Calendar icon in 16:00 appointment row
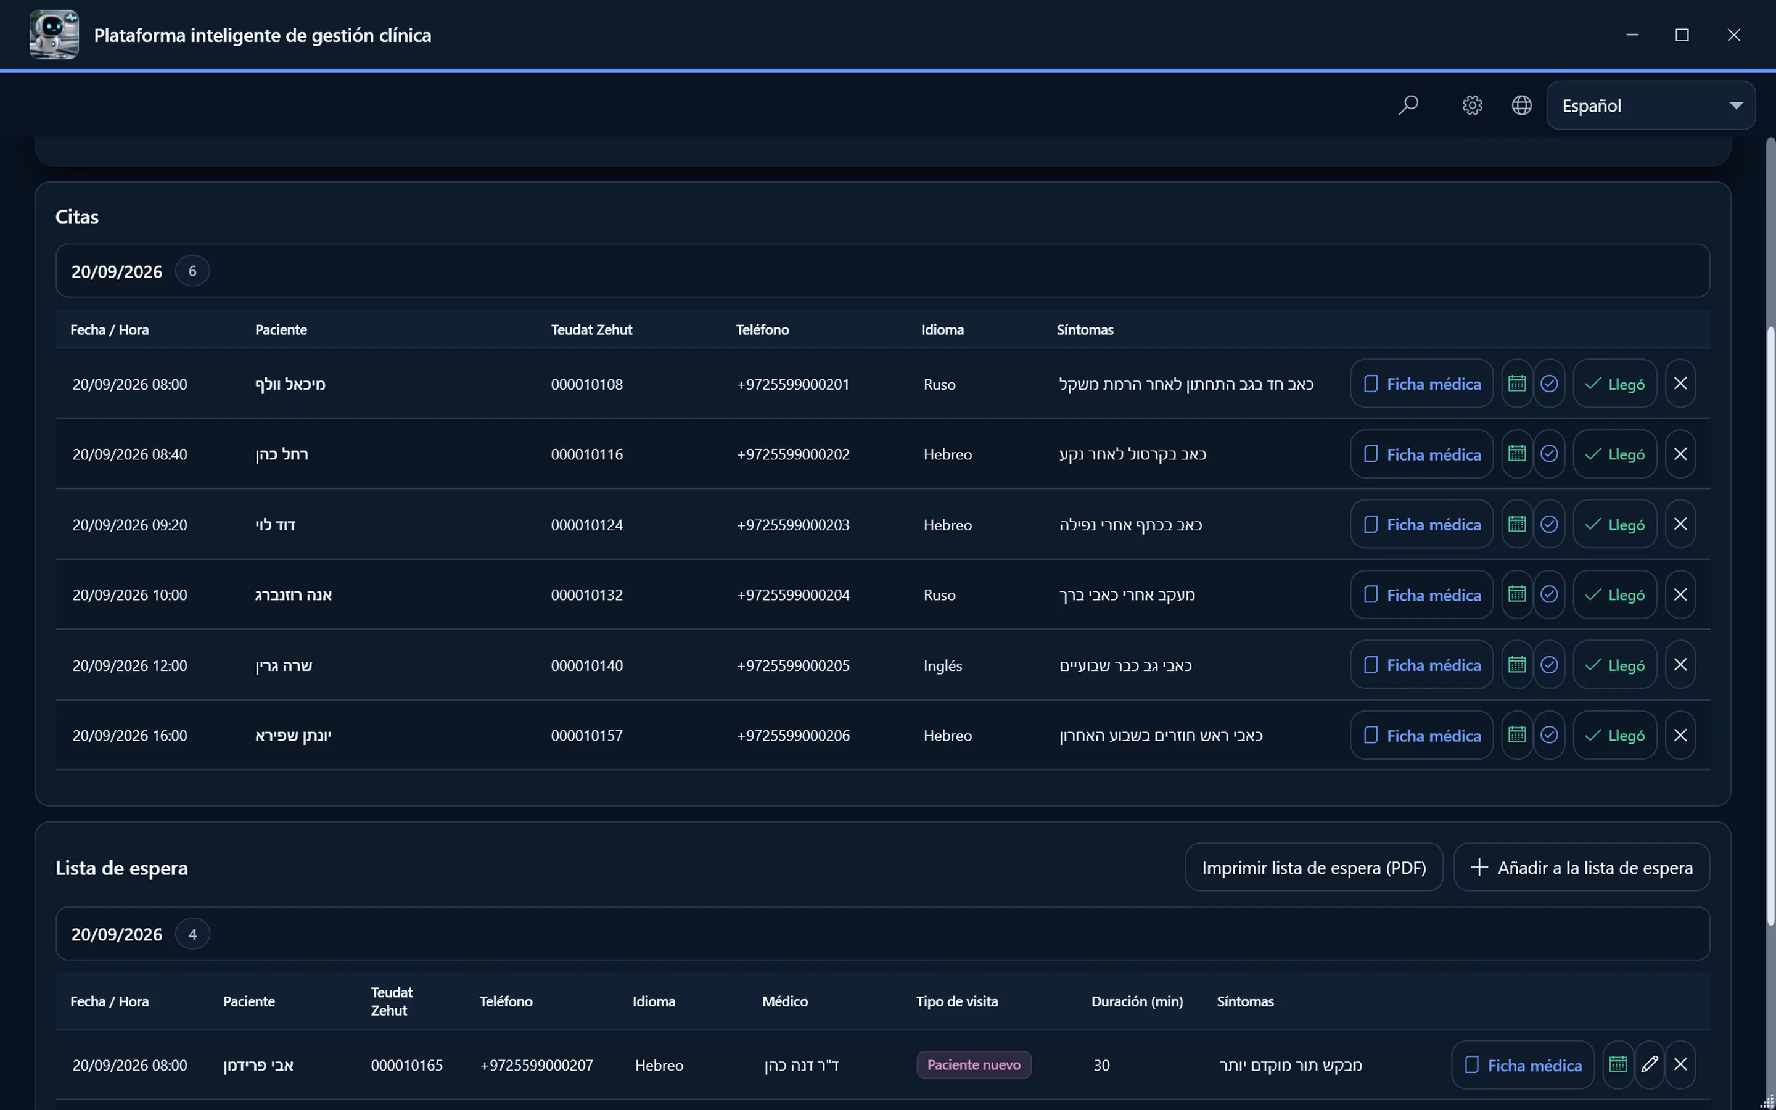The width and height of the screenshot is (1776, 1110). (1517, 735)
